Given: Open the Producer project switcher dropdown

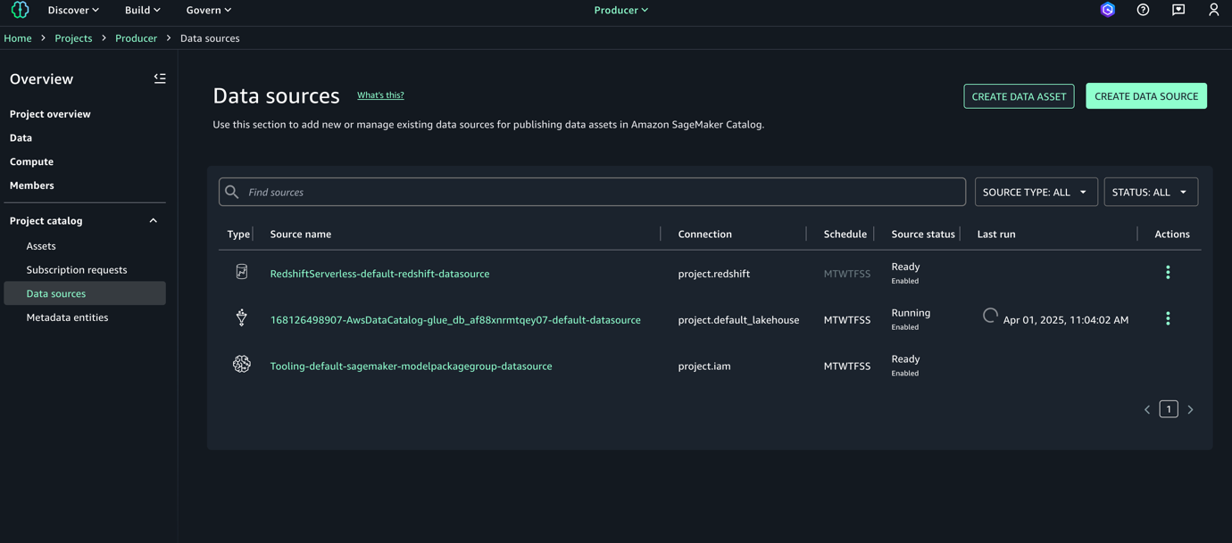Looking at the screenshot, I should pos(621,10).
